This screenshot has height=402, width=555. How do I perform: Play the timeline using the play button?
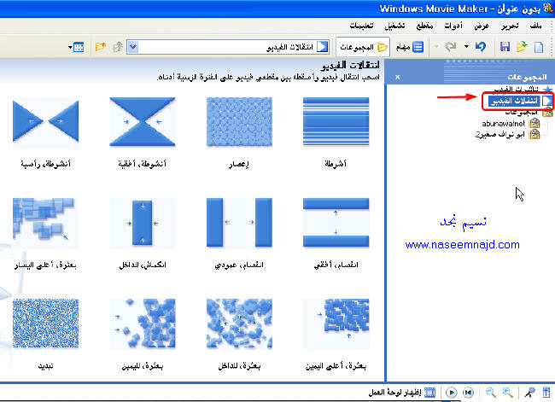451,392
